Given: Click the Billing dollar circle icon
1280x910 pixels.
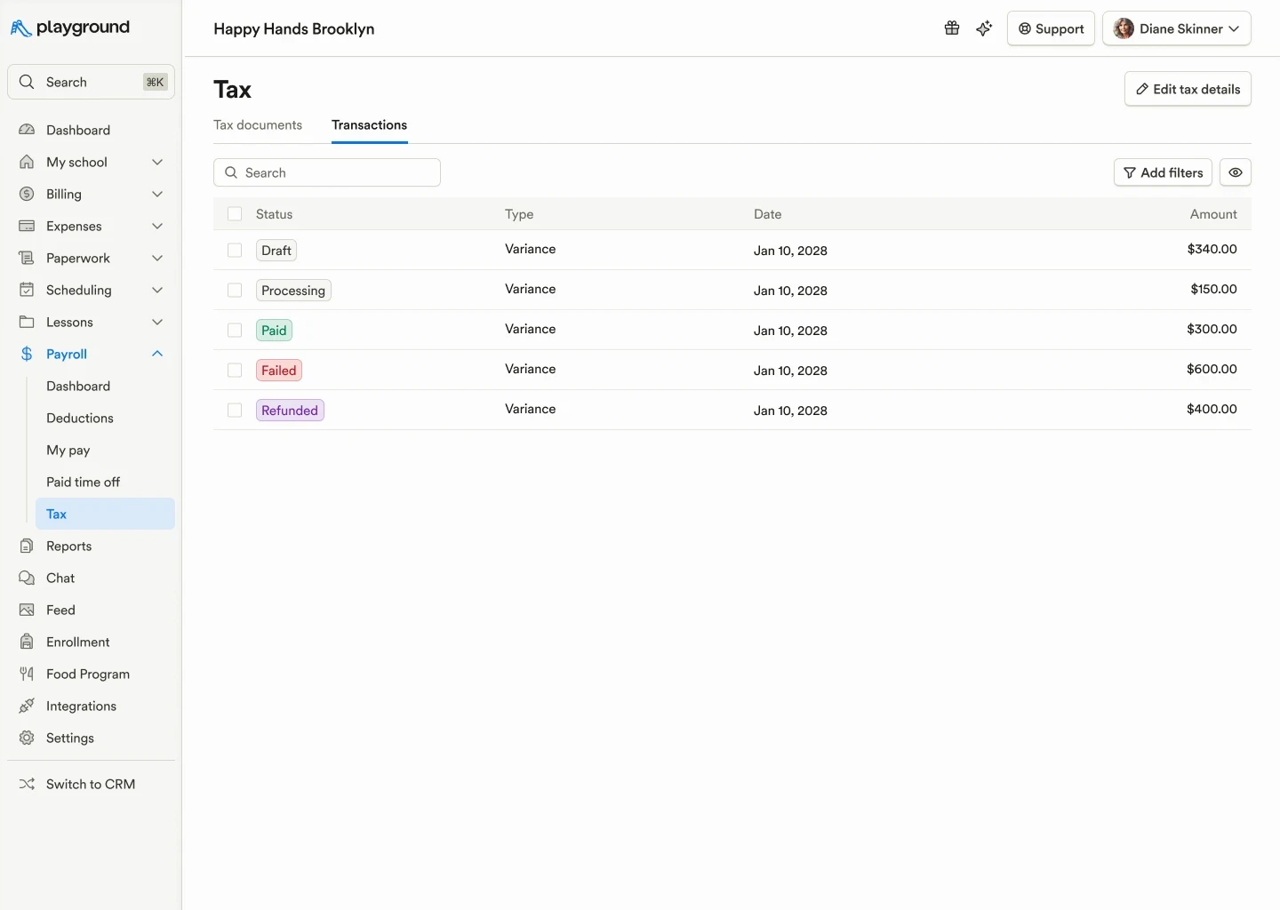Looking at the screenshot, I should [x=27, y=194].
